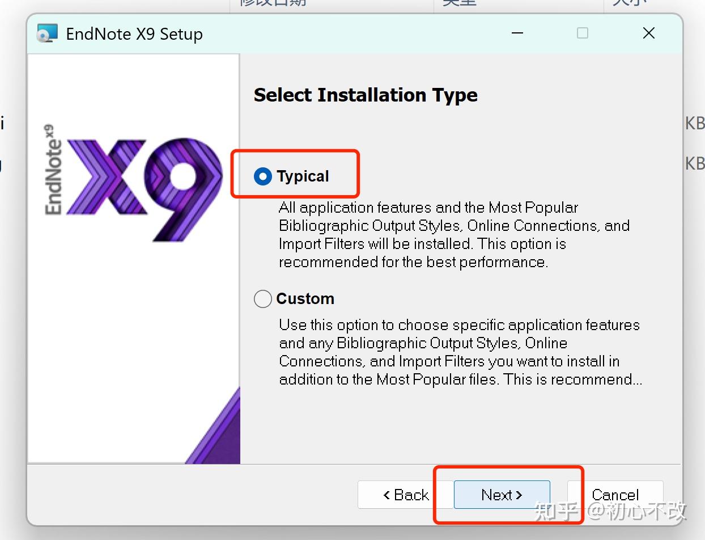Click a KB file size label in the background

695,123
